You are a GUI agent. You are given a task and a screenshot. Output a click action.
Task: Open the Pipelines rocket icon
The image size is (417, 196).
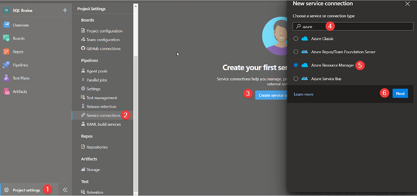[6, 65]
